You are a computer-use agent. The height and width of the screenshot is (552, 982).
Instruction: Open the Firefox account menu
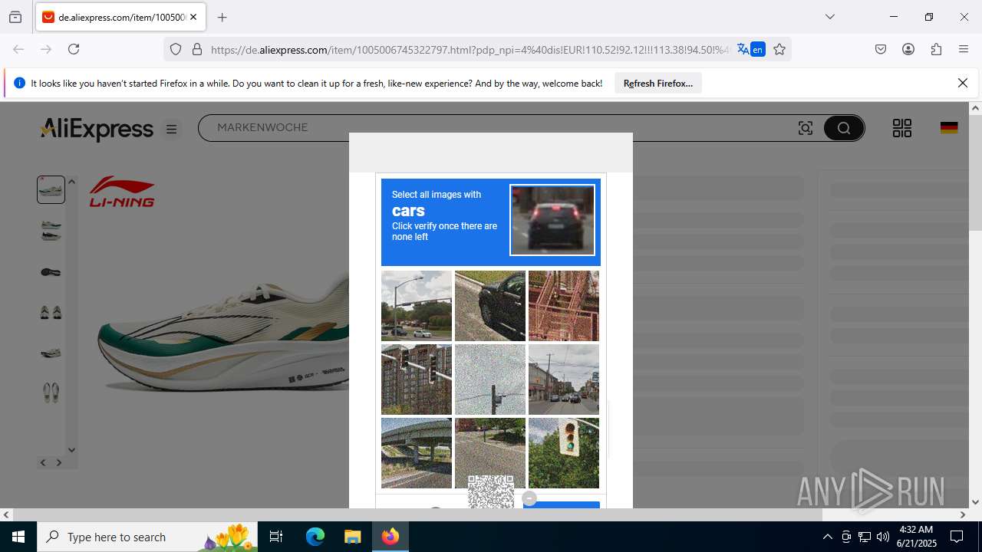pos(908,49)
